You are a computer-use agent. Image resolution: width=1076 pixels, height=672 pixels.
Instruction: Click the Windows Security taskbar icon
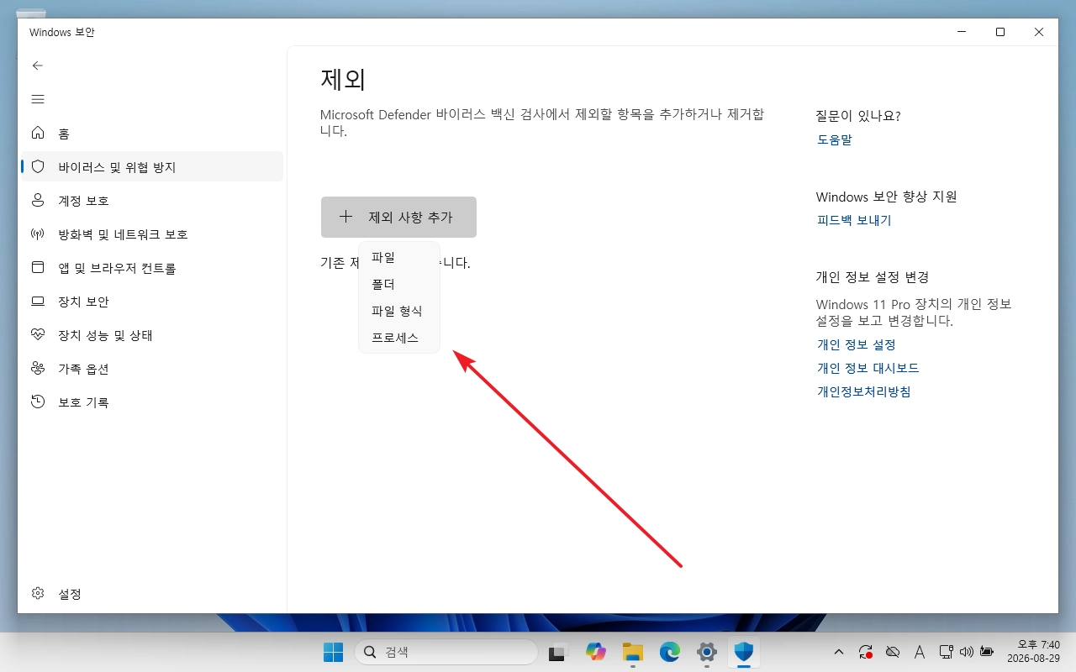tap(744, 652)
